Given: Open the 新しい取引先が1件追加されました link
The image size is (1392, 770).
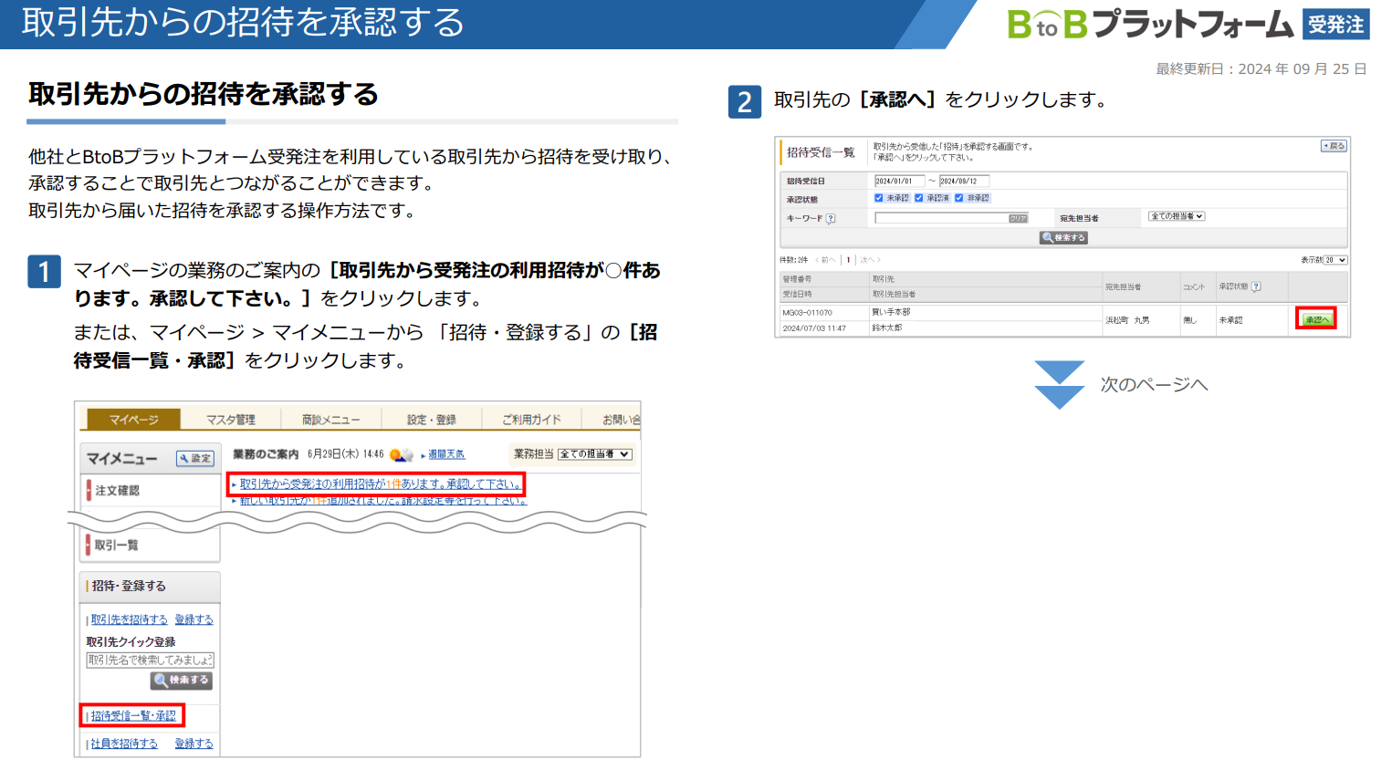Looking at the screenshot, I should (x=382, y=501).
